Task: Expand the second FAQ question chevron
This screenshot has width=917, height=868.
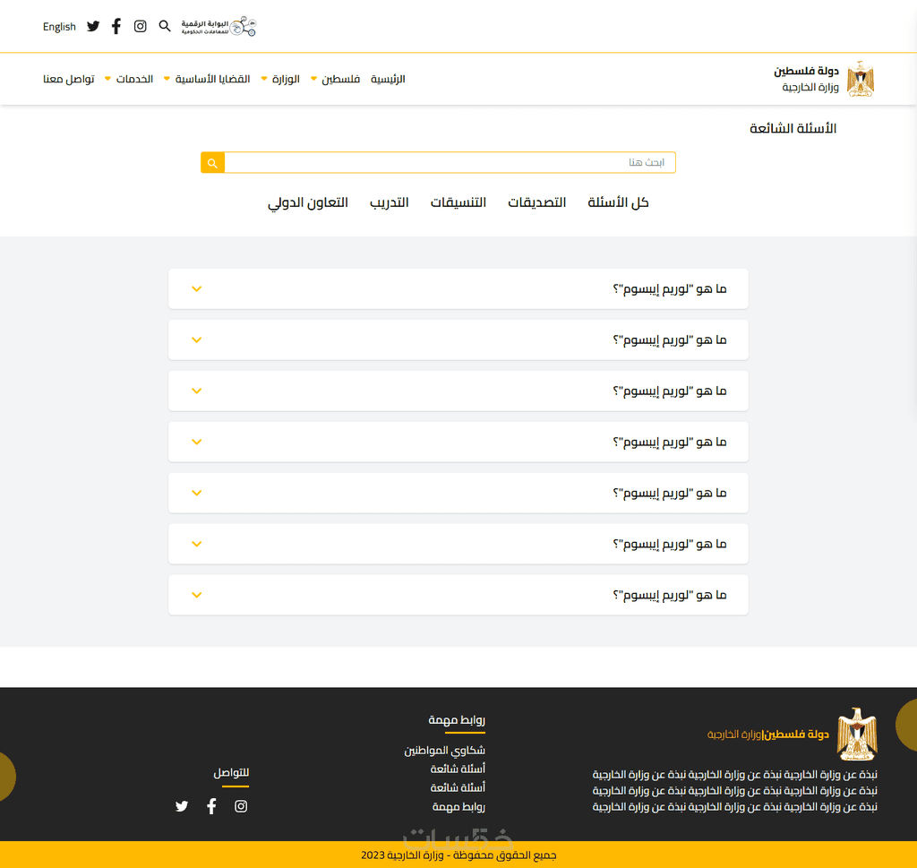Action: [197, 339]
